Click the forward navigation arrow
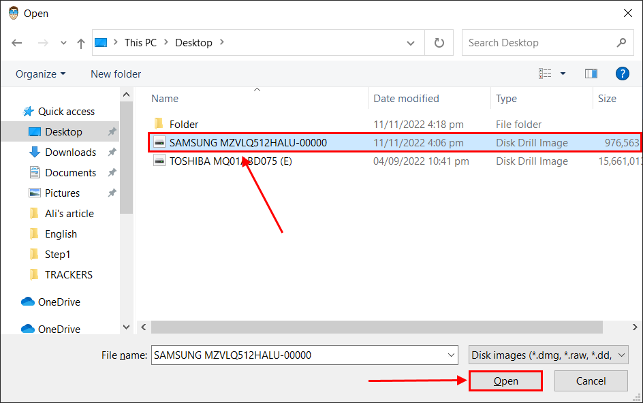Screen dimensions: 643x403 pyautogui.click(x=43, y=43)
